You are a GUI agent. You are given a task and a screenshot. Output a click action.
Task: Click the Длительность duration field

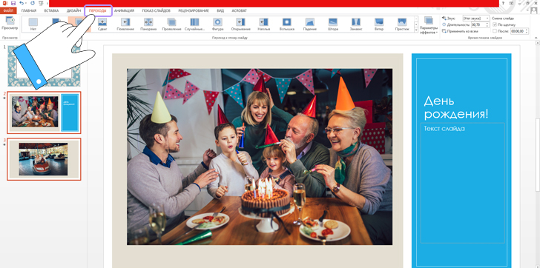tap(480, 24)
